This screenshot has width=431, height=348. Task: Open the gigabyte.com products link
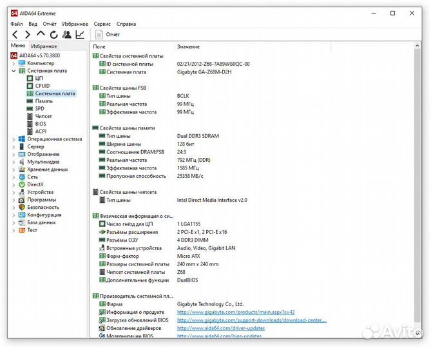click(x=235, y=312)
